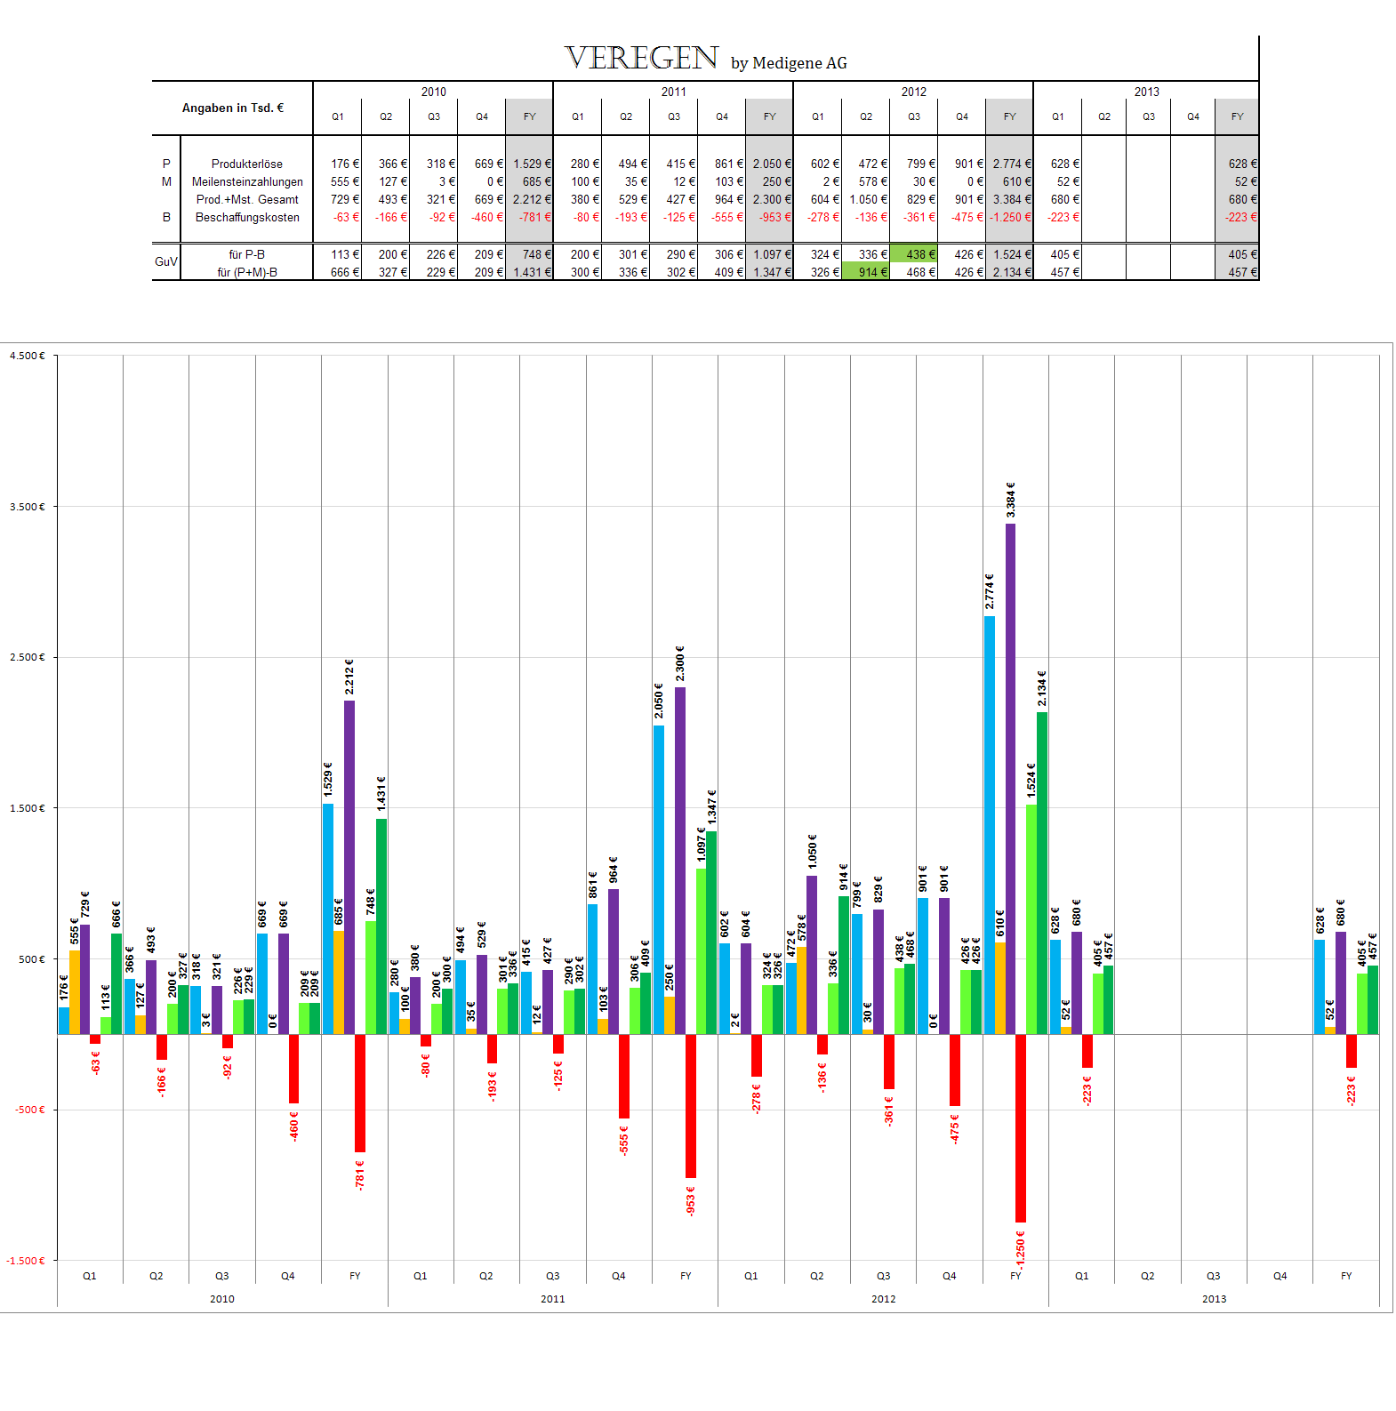Screen dimensions: 1396x1411
Task: Select the 2.212 € data label in the chart
Action: pos(349,677)
